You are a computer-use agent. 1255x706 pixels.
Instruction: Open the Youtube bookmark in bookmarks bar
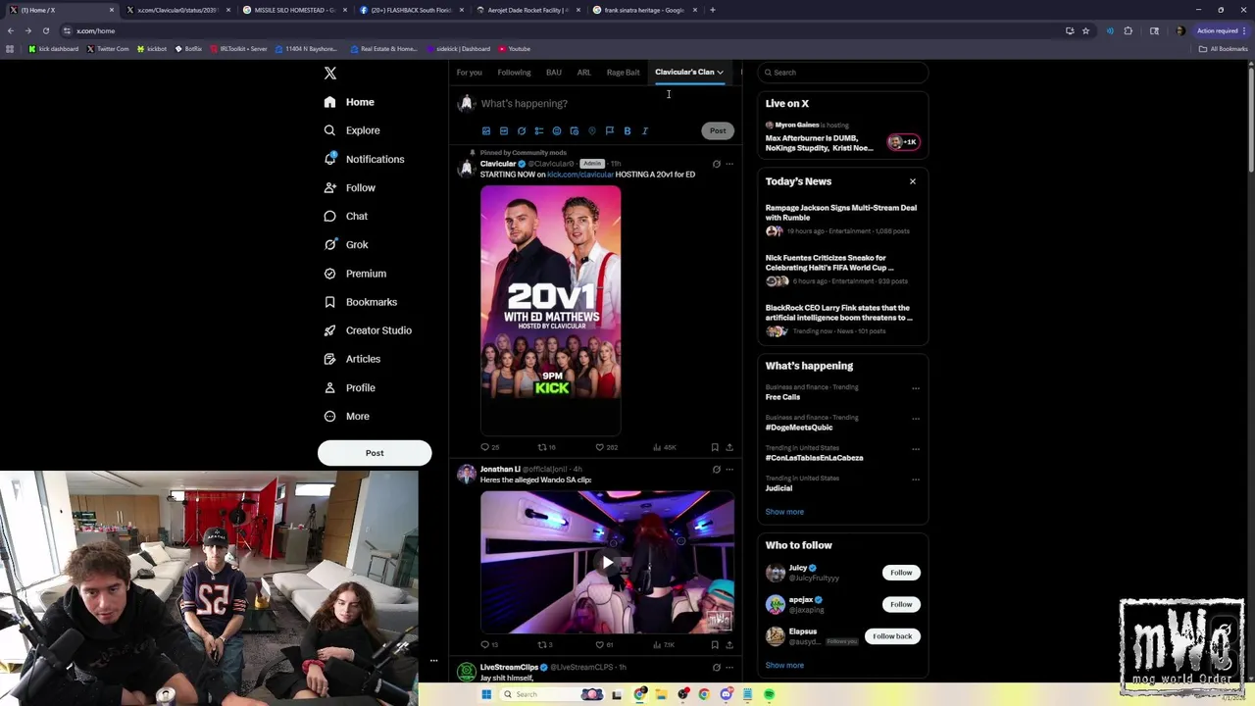click(x=515, y=48)
